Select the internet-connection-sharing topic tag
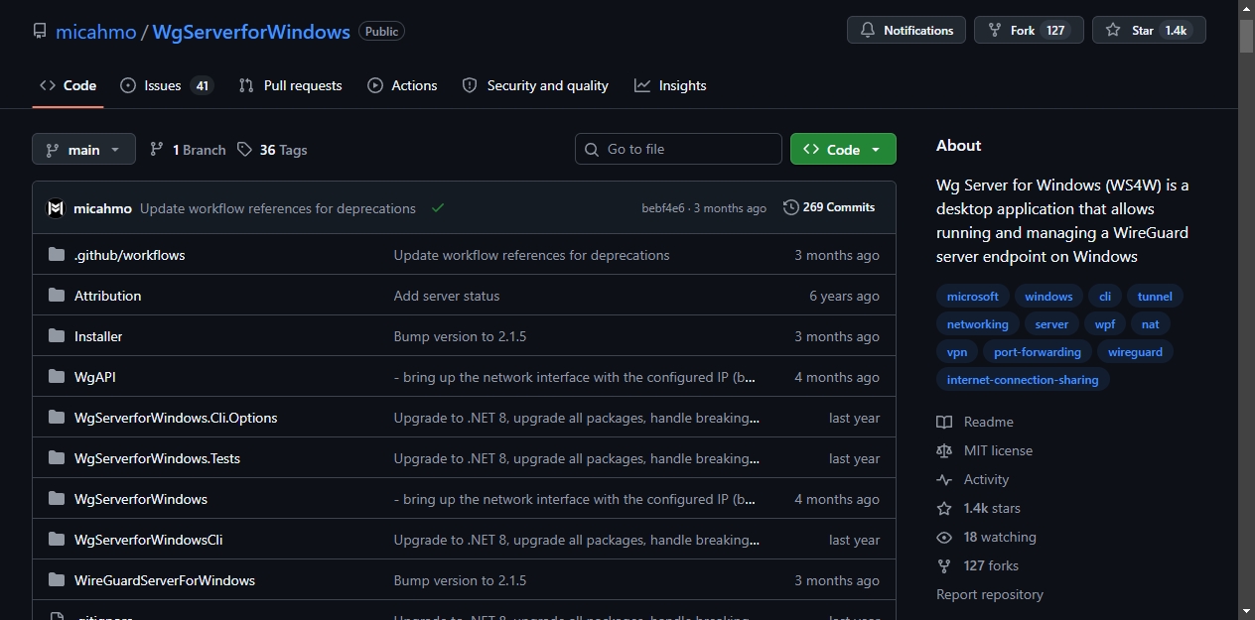Image resolution: width=1255 pixels, height=620 pixels. pos(1023,380)
